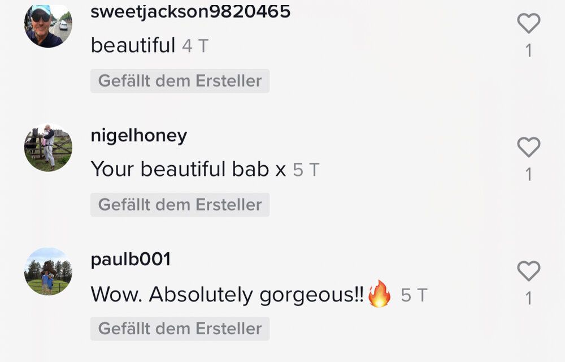
Task: Open the paulb001 username
Action: tap(131, 260)
